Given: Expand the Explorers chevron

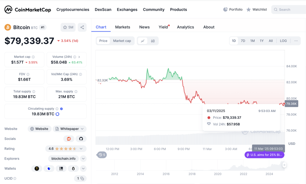Looking at the screenshot, I should (83, 159).
